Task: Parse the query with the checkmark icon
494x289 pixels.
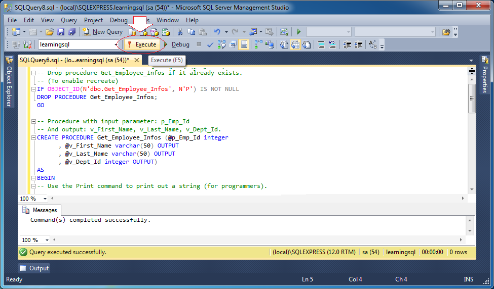Action: 210,44
